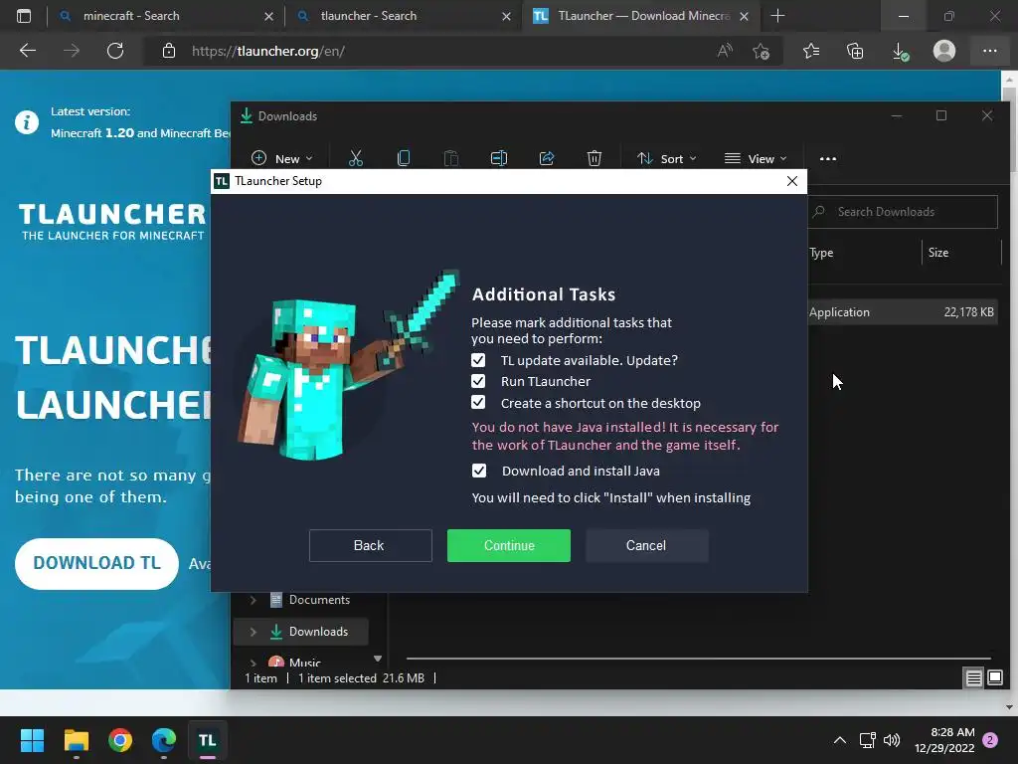The height and width of the screenshot is (764, 1018).
Task: Close the tlauncher - Search tab
Action: point(506,16)
